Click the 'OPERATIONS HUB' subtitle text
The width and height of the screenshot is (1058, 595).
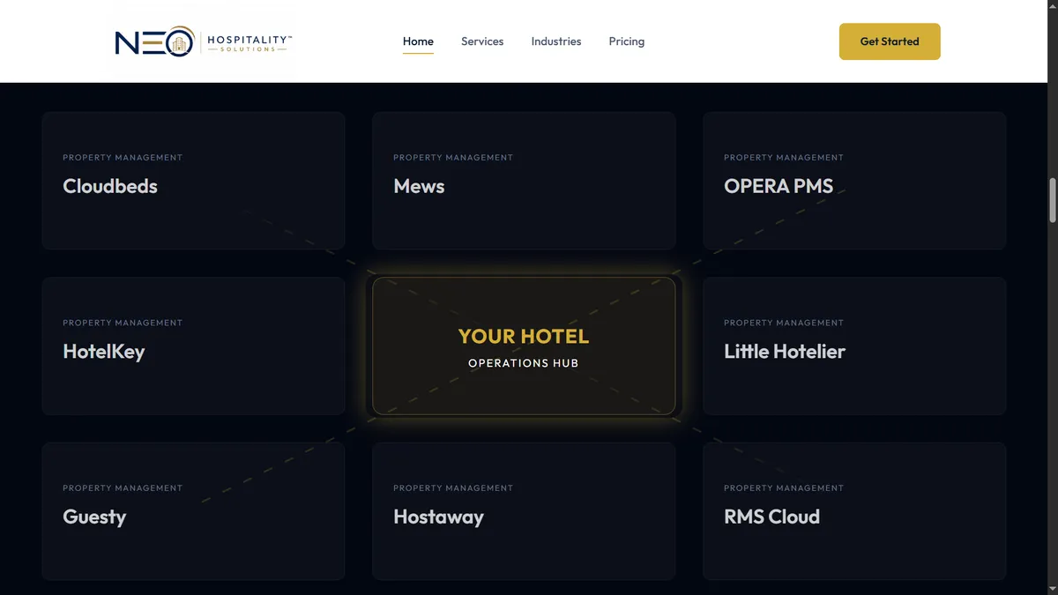pyautogui.click(x=524, y=363)
